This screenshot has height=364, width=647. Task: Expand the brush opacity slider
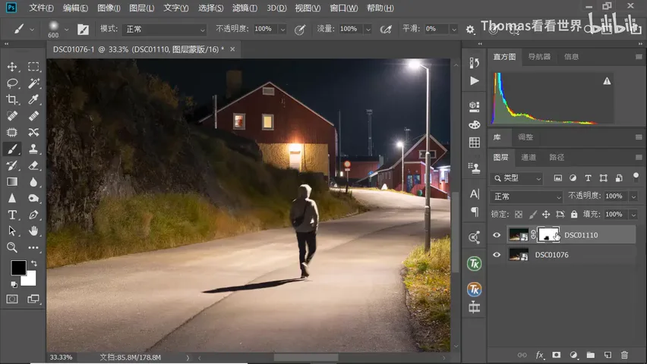tap(282, 30)
